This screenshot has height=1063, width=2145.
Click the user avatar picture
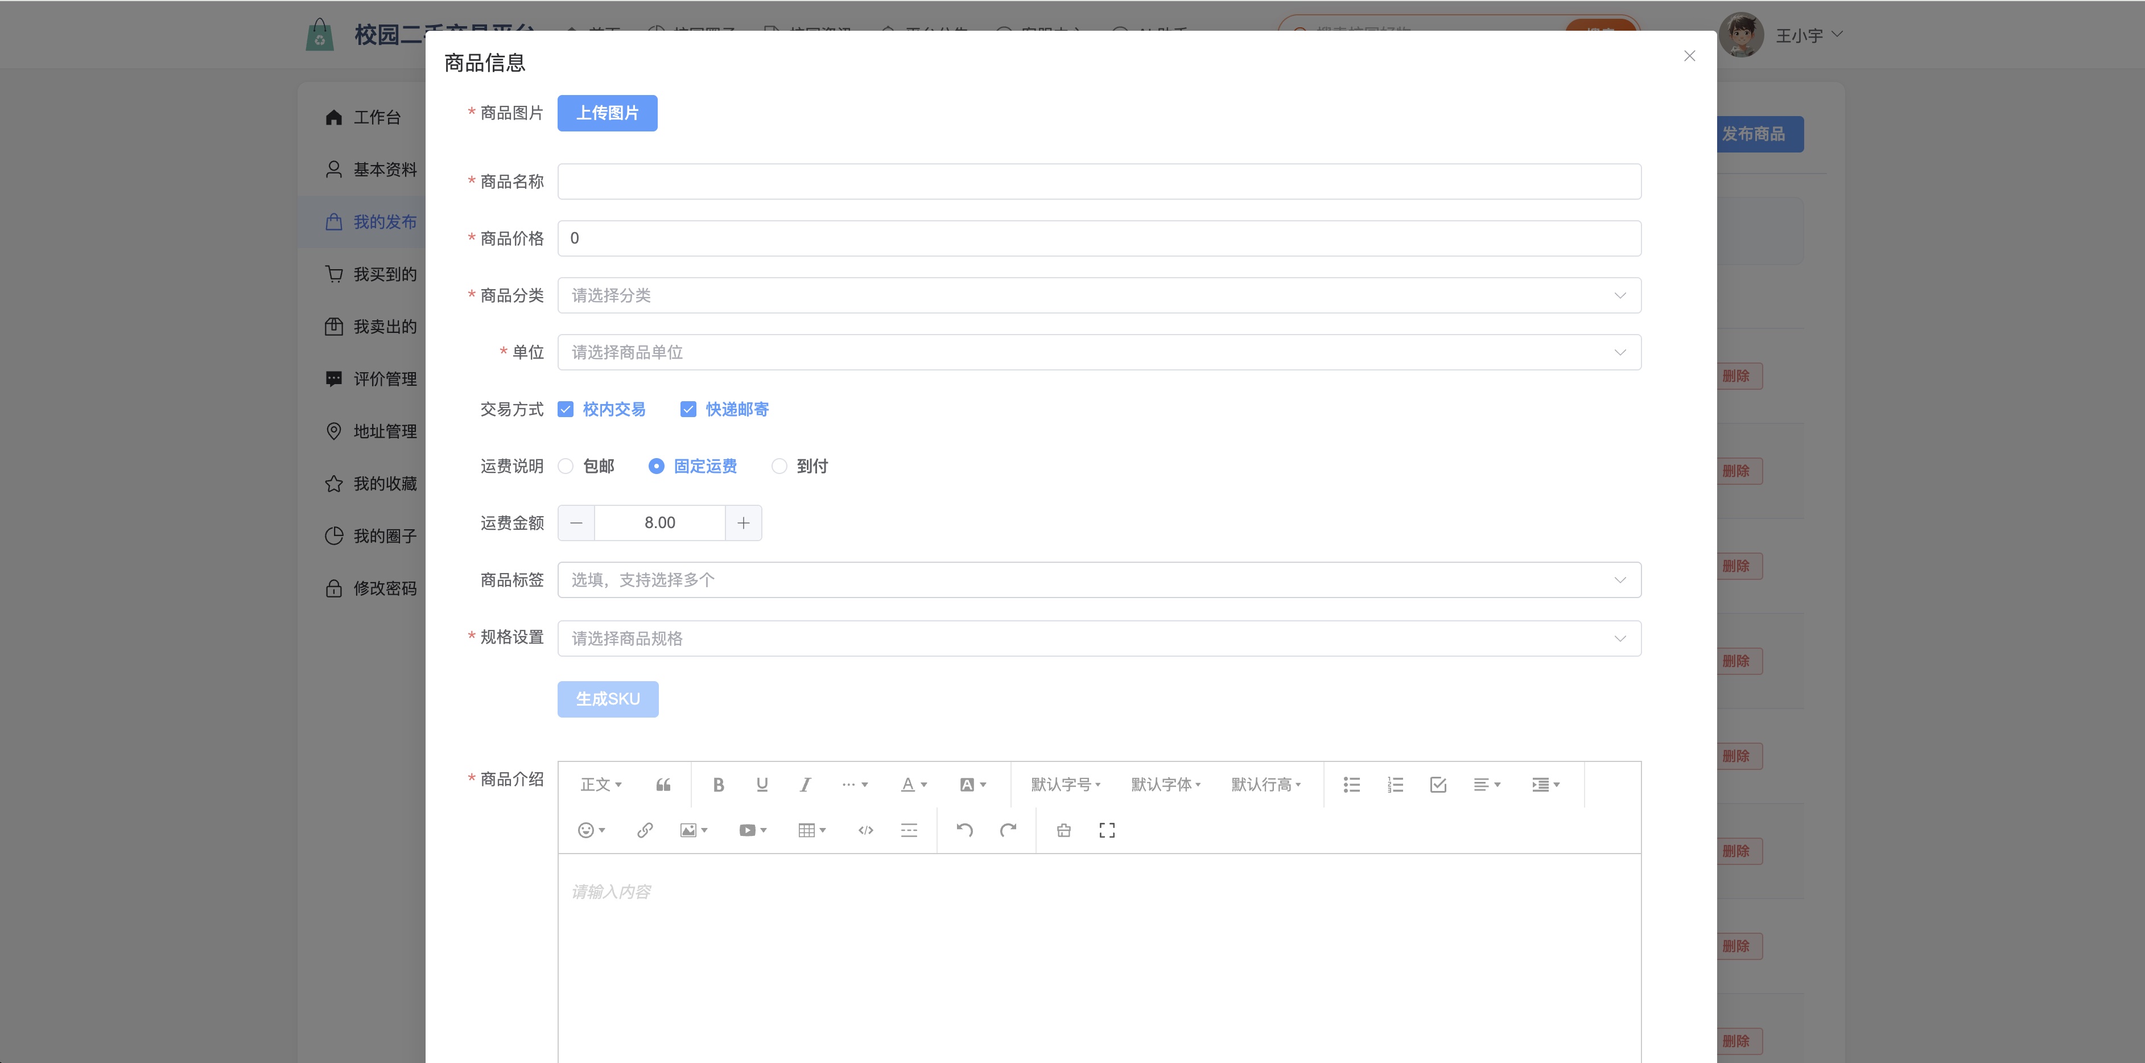[1741, 35]
